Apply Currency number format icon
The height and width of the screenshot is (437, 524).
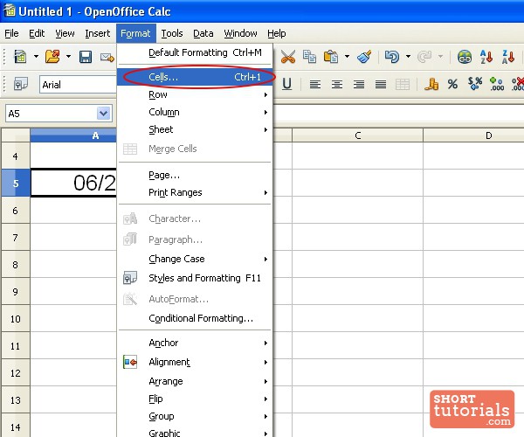[431, 84]
